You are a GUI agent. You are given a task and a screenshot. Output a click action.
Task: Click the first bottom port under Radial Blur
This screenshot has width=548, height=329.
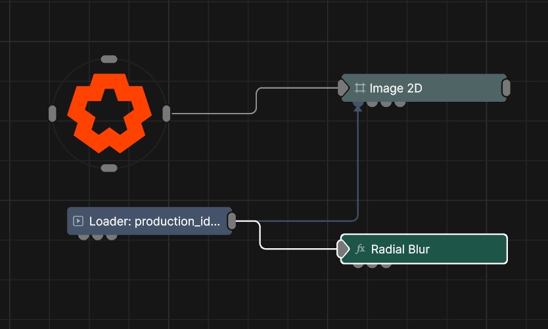pos(359,265)
